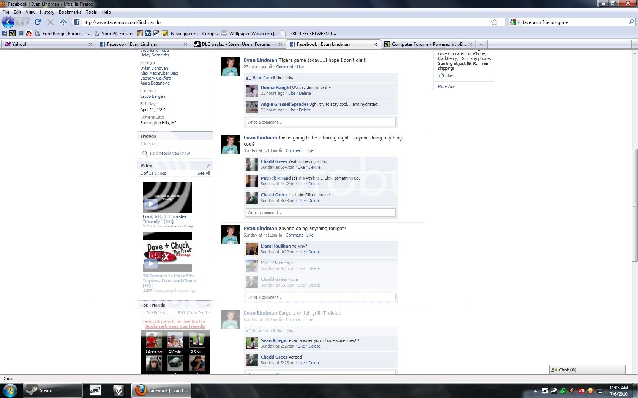Click See All videos link
This screenshot has height=398, width=638.
[x=204, y=173]
